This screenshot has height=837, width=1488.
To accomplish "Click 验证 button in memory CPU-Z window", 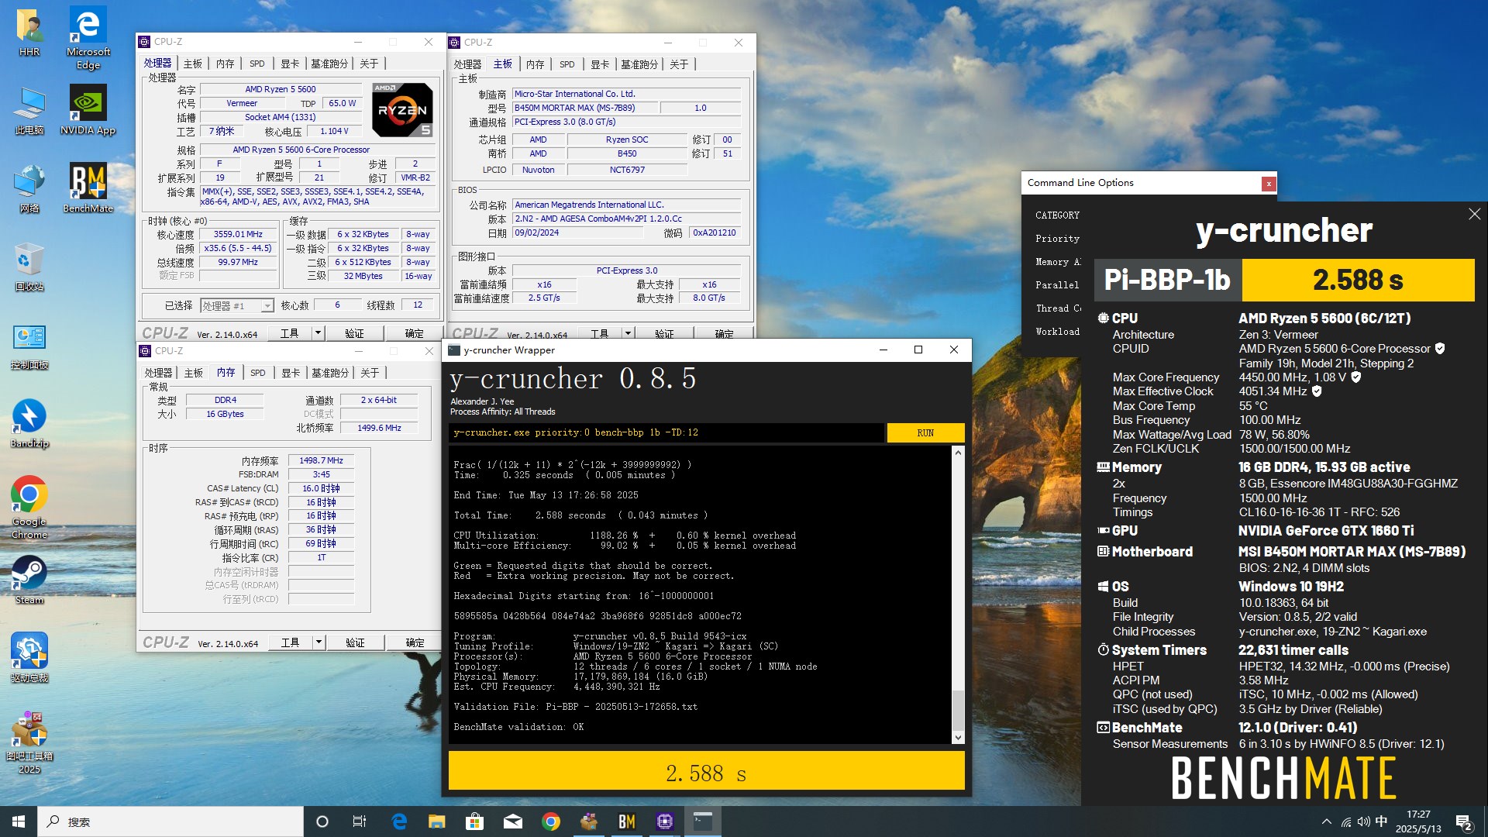I will pyautogui.click(x=355, y=642).
